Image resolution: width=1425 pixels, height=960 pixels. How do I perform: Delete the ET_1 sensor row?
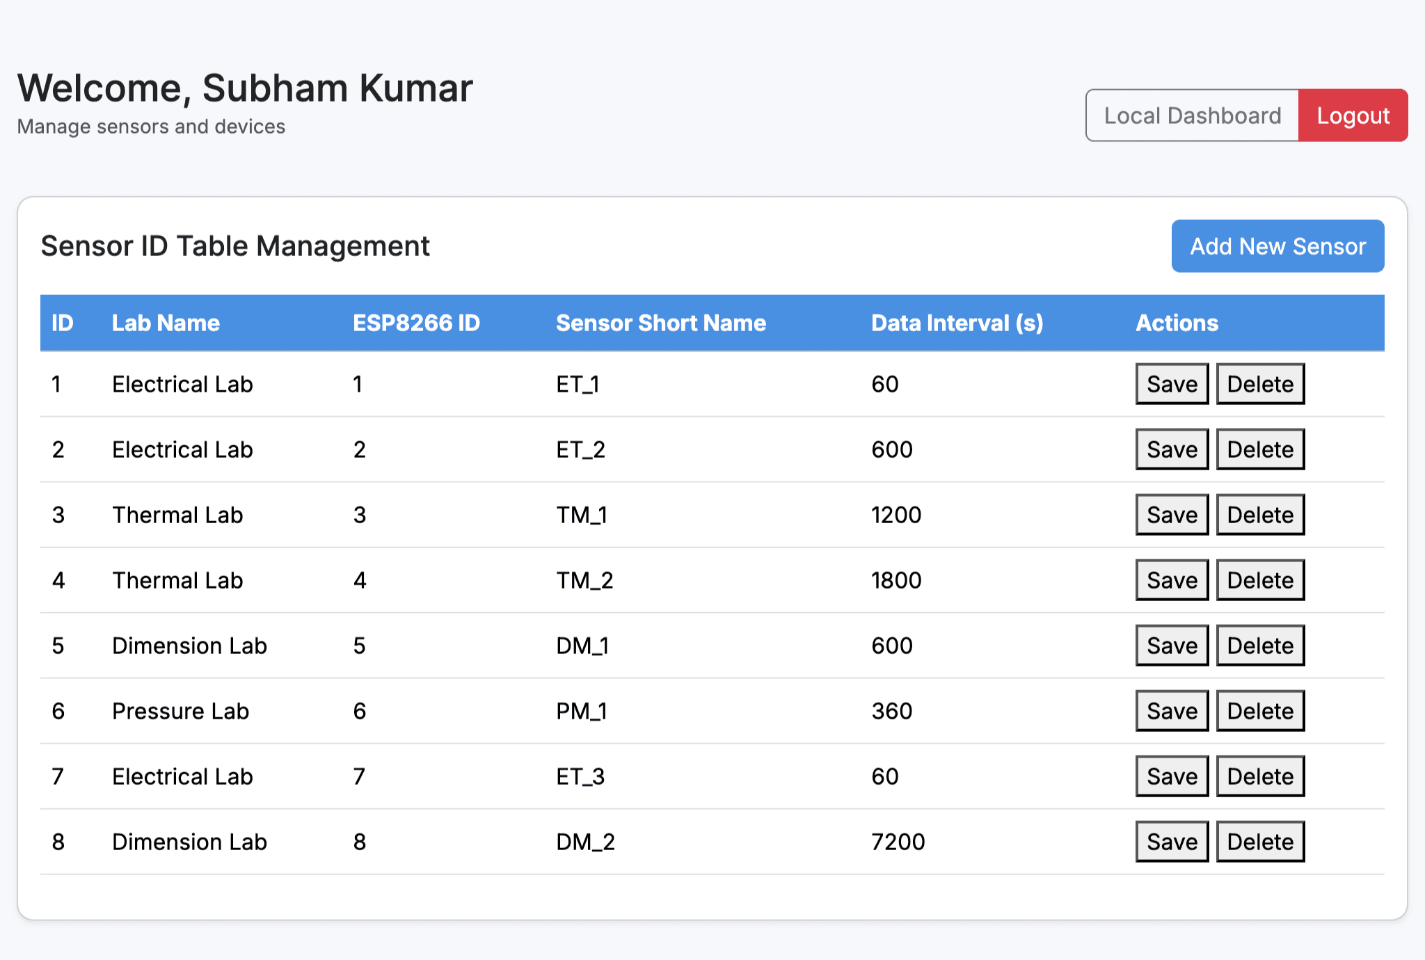(x=1260, y=384)
